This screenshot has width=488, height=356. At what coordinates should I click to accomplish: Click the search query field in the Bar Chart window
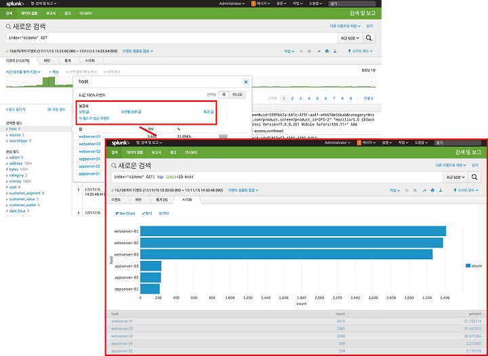(277, 177)
